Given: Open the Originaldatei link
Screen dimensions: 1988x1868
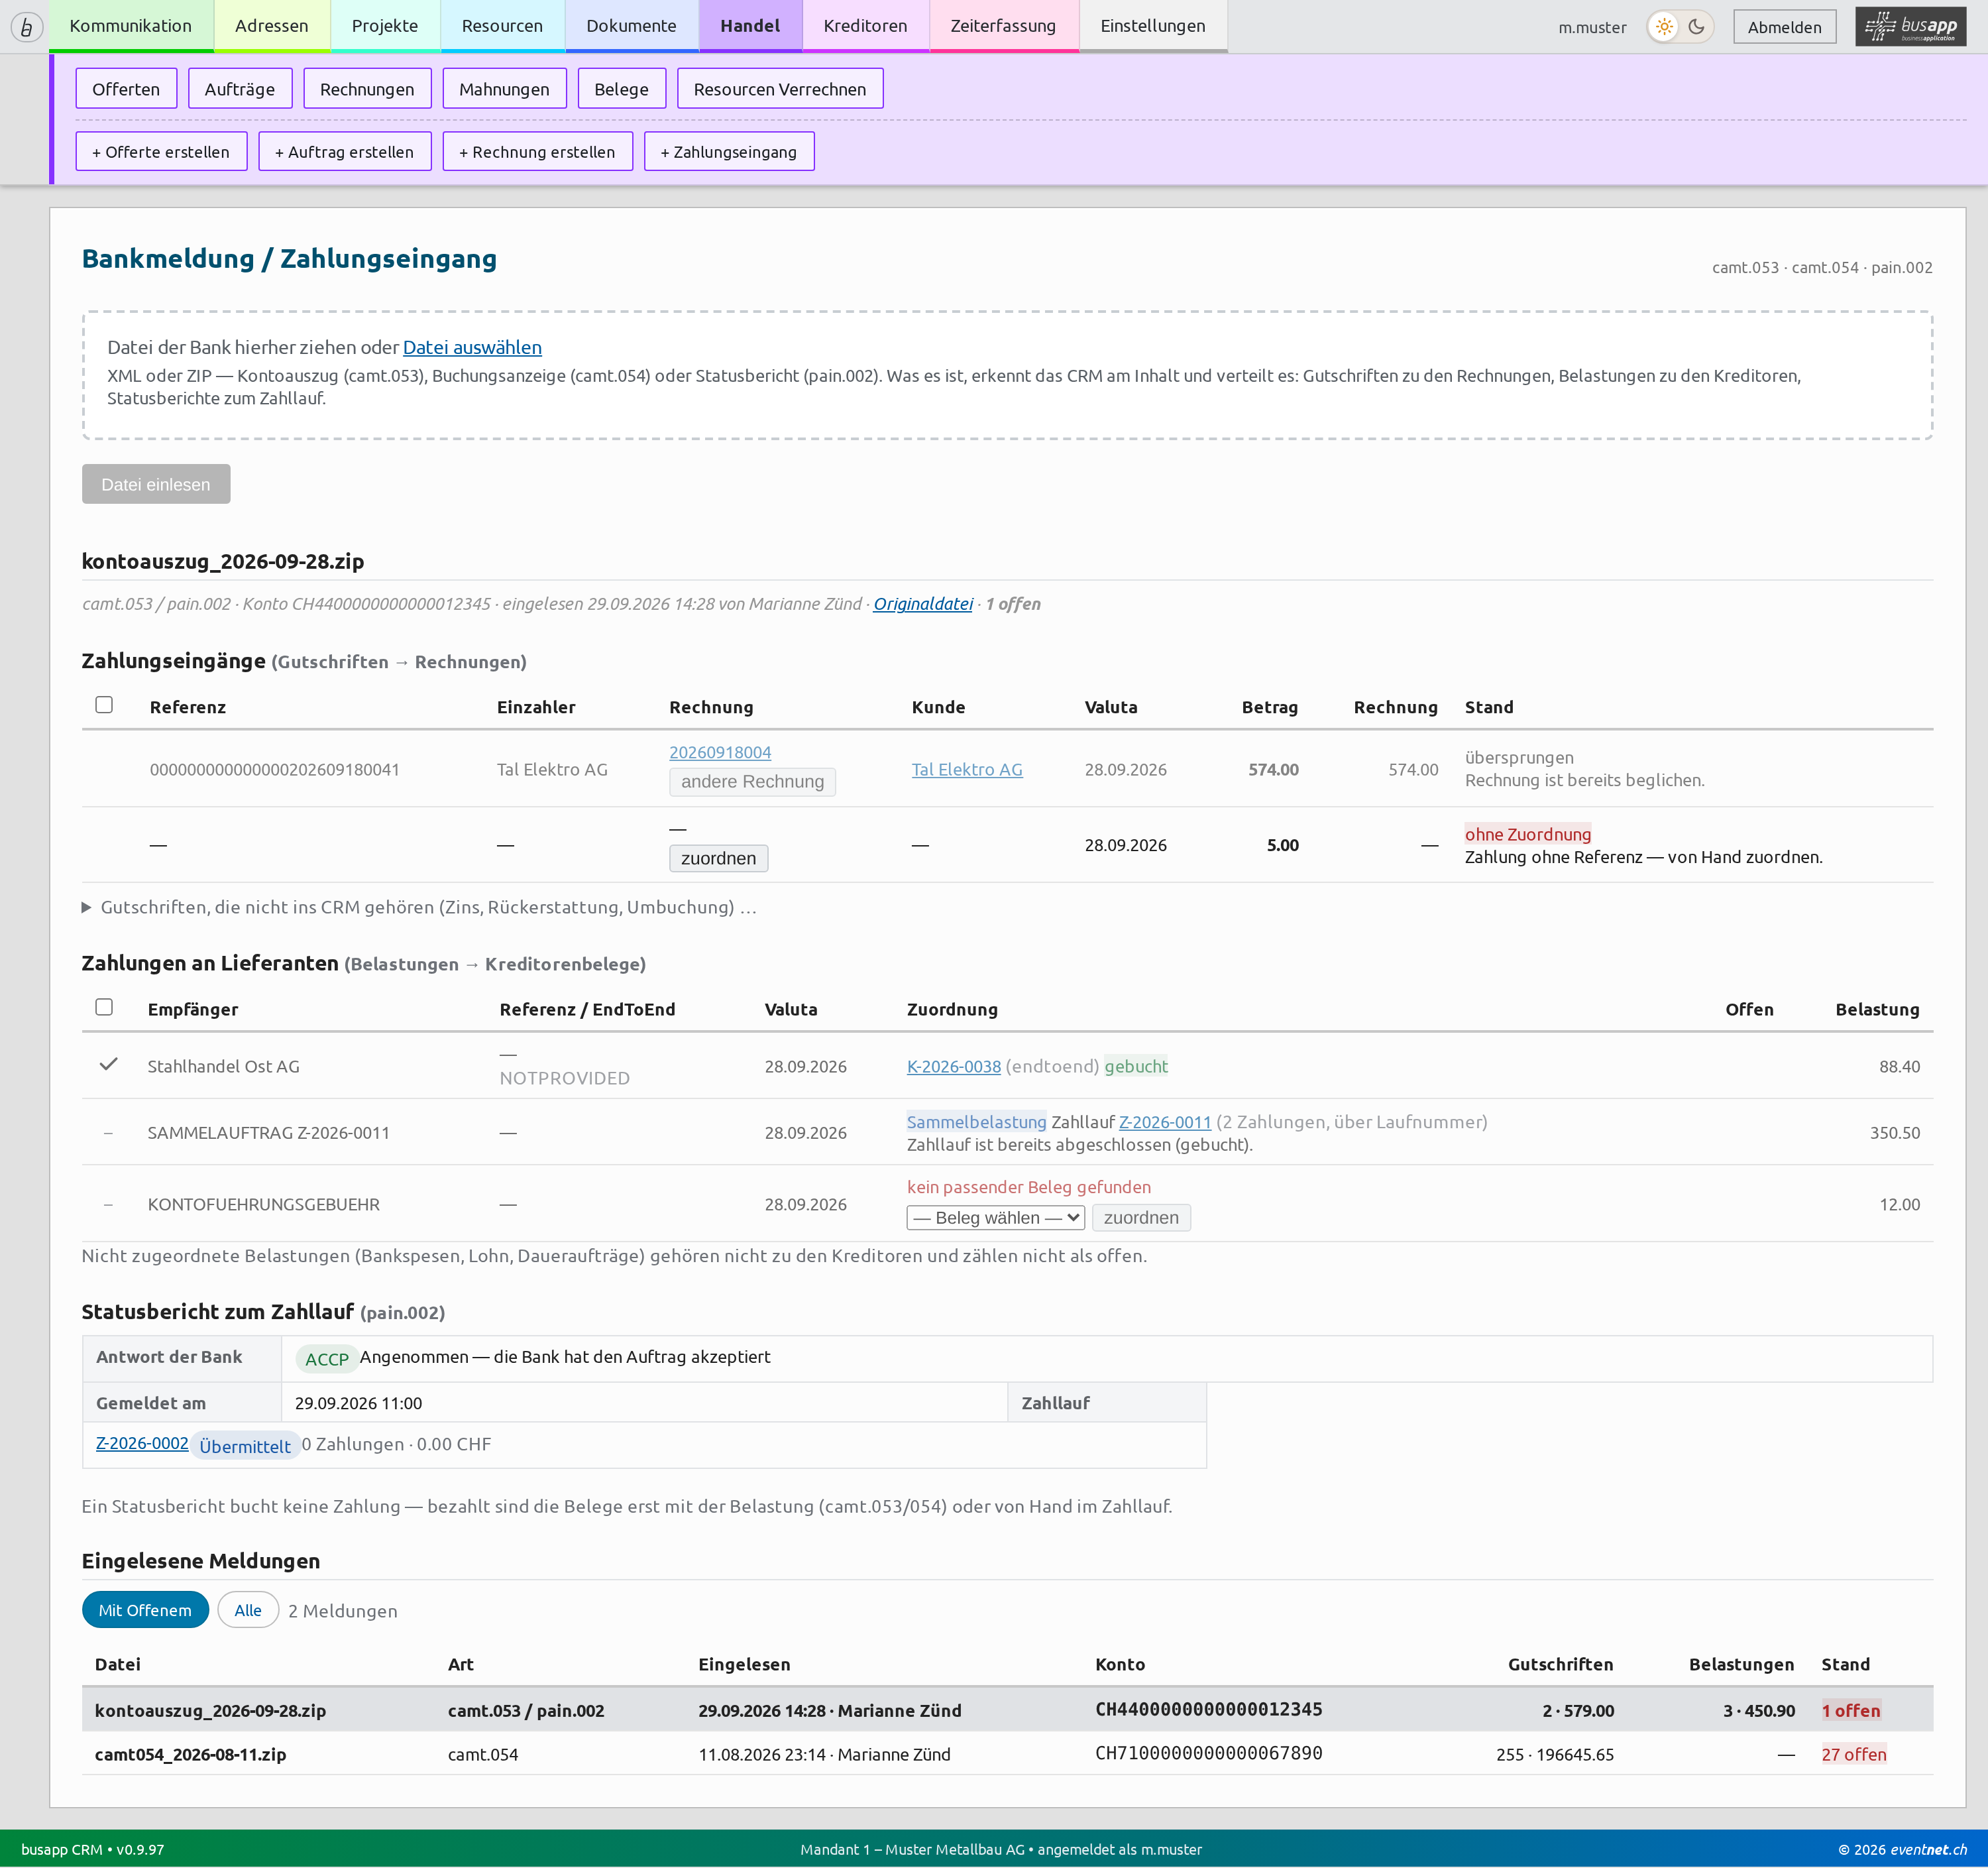Looking at the screenshot, I should 923,603.
